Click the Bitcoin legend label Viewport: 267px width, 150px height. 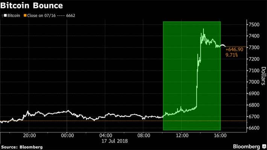click(14, 15)
